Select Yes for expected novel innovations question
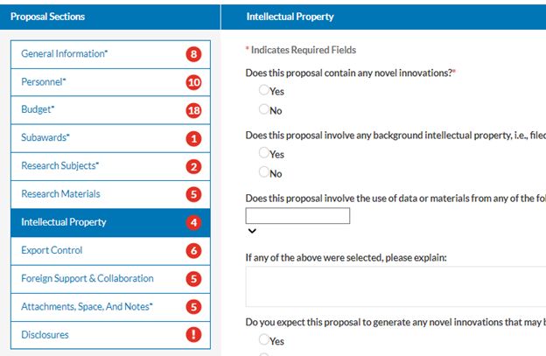546x356 pixels. point(263,340)
